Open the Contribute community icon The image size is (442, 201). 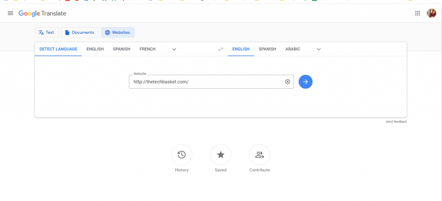[x=259, y=155]
